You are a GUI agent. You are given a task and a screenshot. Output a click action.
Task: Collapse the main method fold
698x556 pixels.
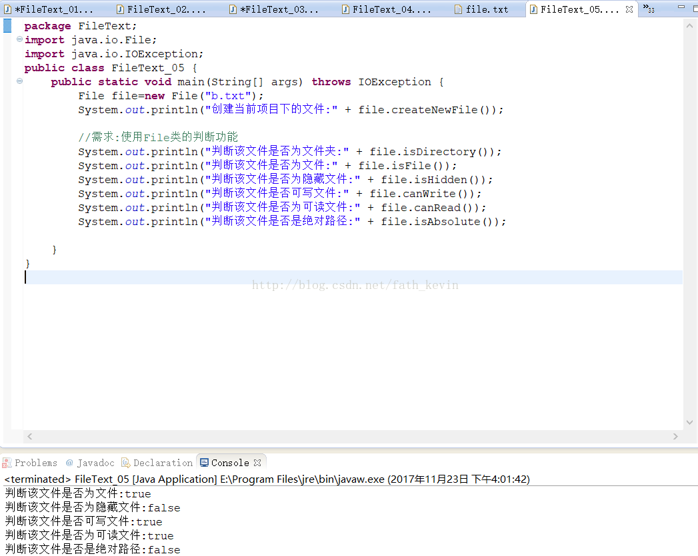tap(19, 81)
